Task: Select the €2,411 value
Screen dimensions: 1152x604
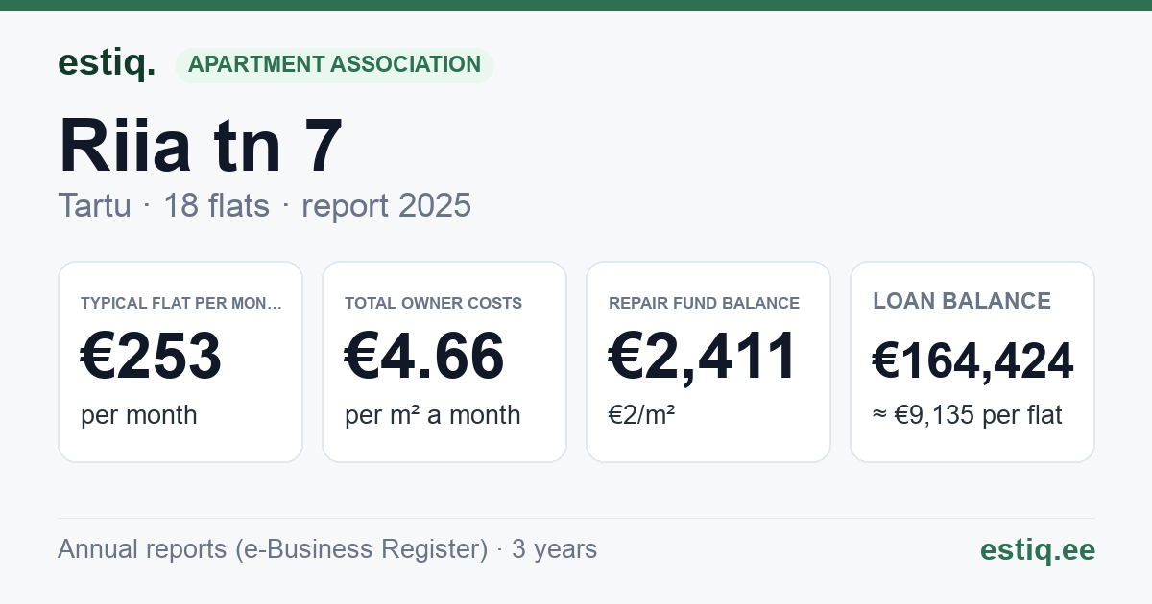Action: (703, 357)
